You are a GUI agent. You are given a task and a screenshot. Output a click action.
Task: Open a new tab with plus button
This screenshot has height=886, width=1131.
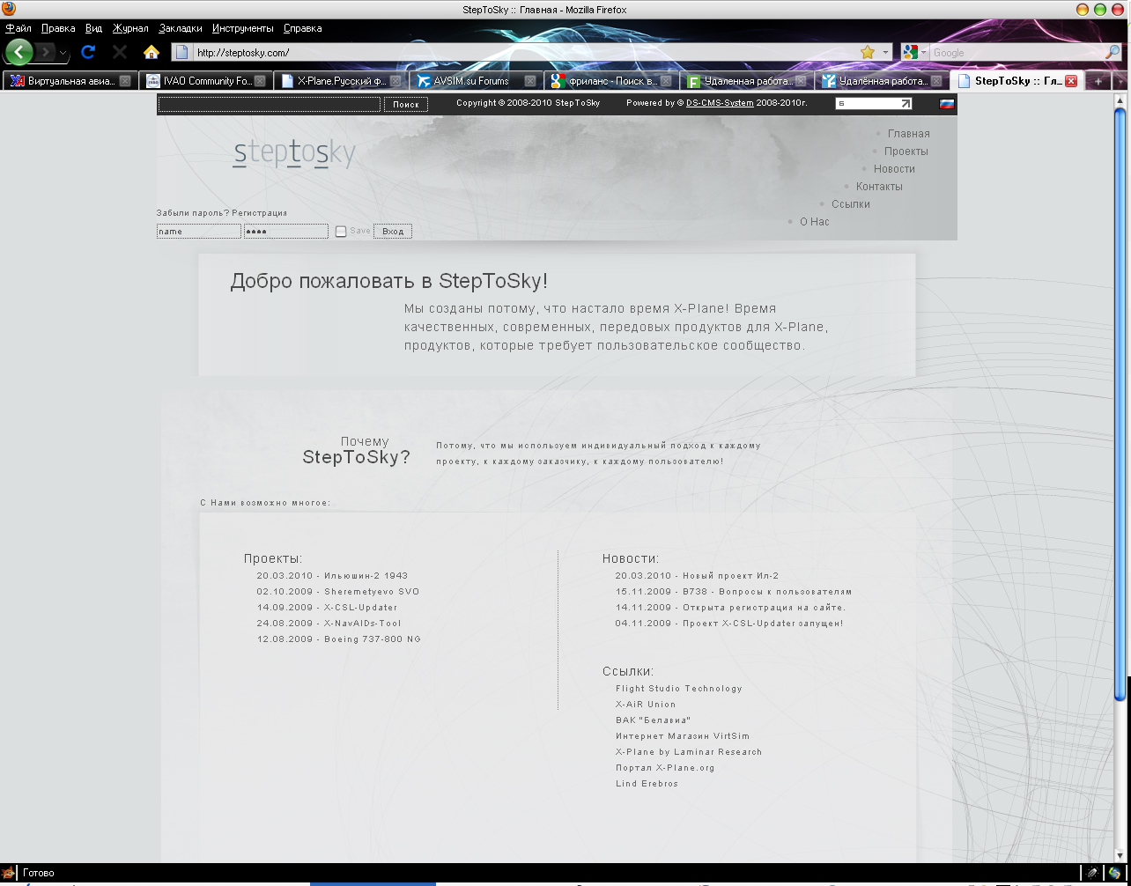(x=1098, y=81)
